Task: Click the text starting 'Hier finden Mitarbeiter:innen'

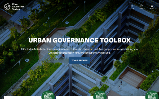Action: [x=79, y=51]
